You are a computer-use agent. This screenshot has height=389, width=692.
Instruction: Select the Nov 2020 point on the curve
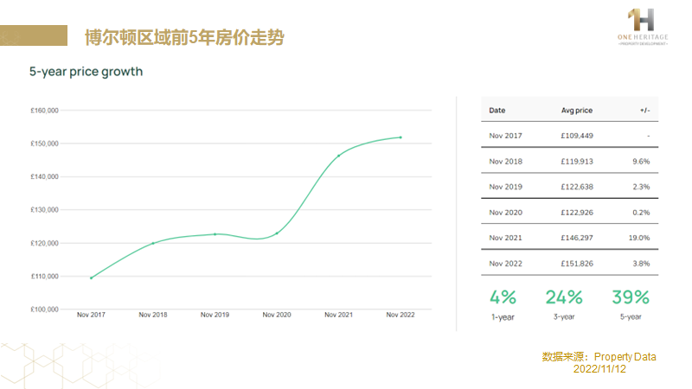tap(277, 233)
